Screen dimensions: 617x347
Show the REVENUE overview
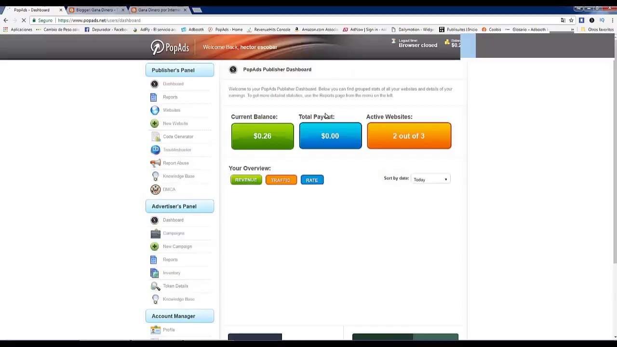(246, 180)
